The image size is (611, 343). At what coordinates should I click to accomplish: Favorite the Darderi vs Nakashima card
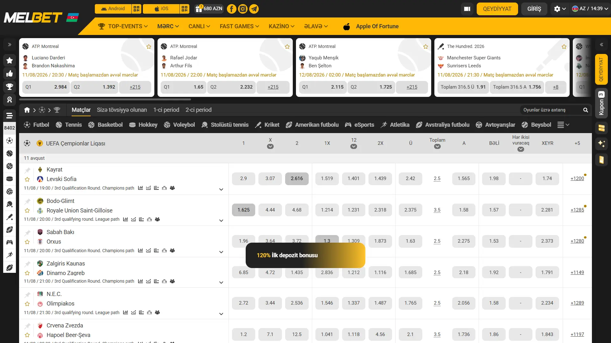pyautogui.click(x=149, y=47)
